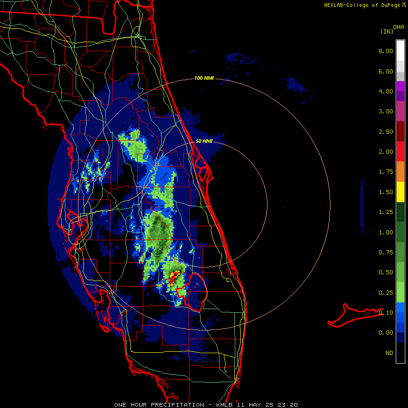
Task: Click the 50 NMI range ring label
Action: pos(204,141)
